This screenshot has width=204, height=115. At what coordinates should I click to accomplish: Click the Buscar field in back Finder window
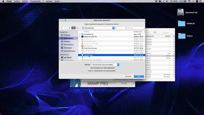point(166,32)
